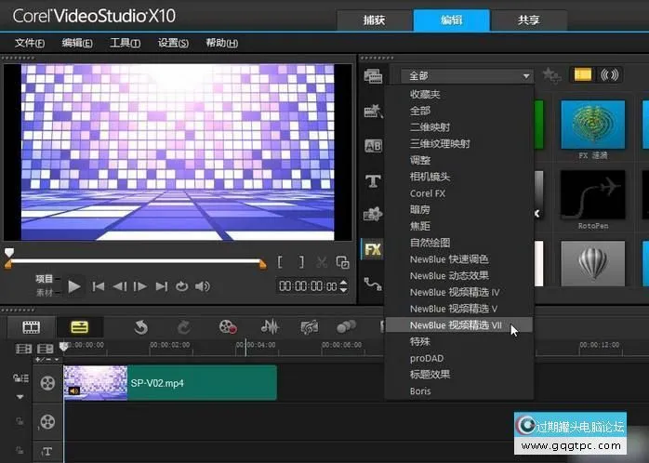Choose proDAD category
649x463 pixels.
click(x=427, y=358)
